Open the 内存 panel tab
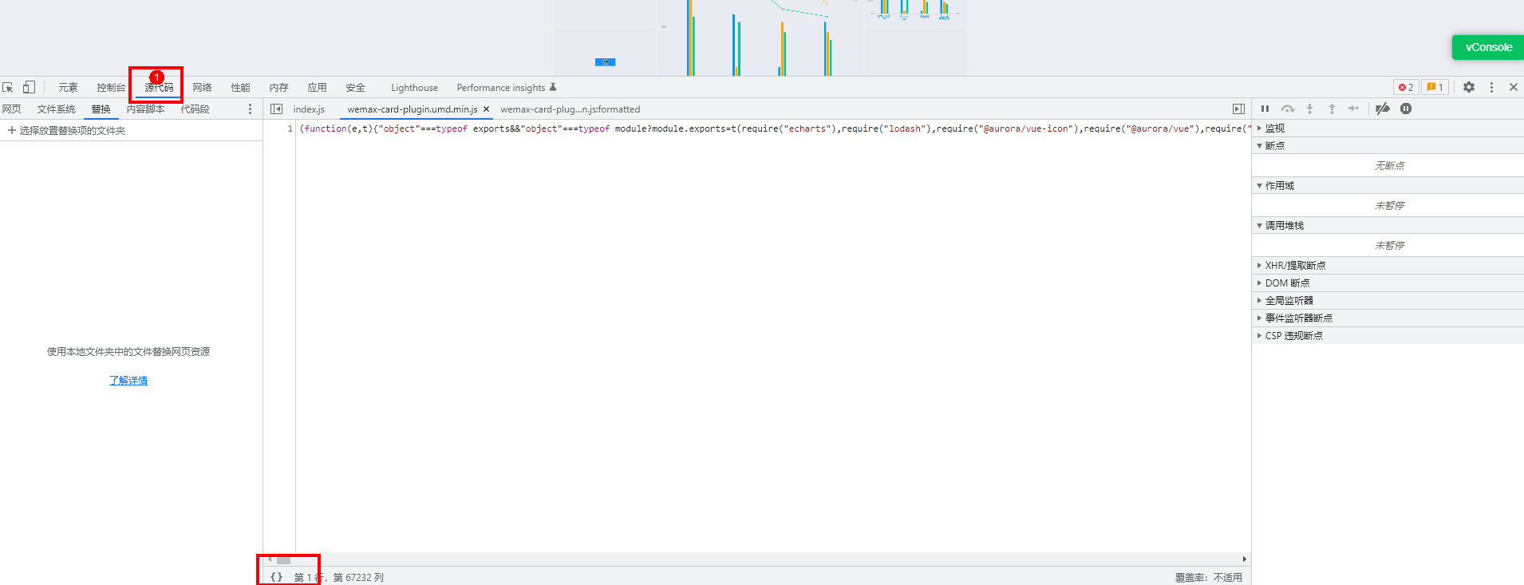Viewport: 1524px width, 585px height. (278, 88)
